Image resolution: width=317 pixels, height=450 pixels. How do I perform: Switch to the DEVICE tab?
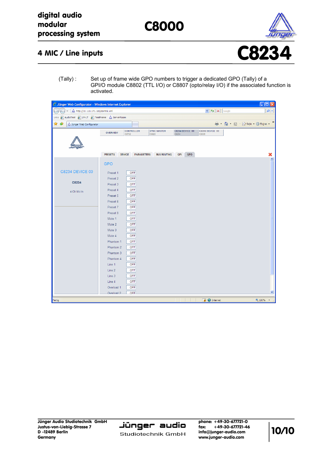[125, 155]
